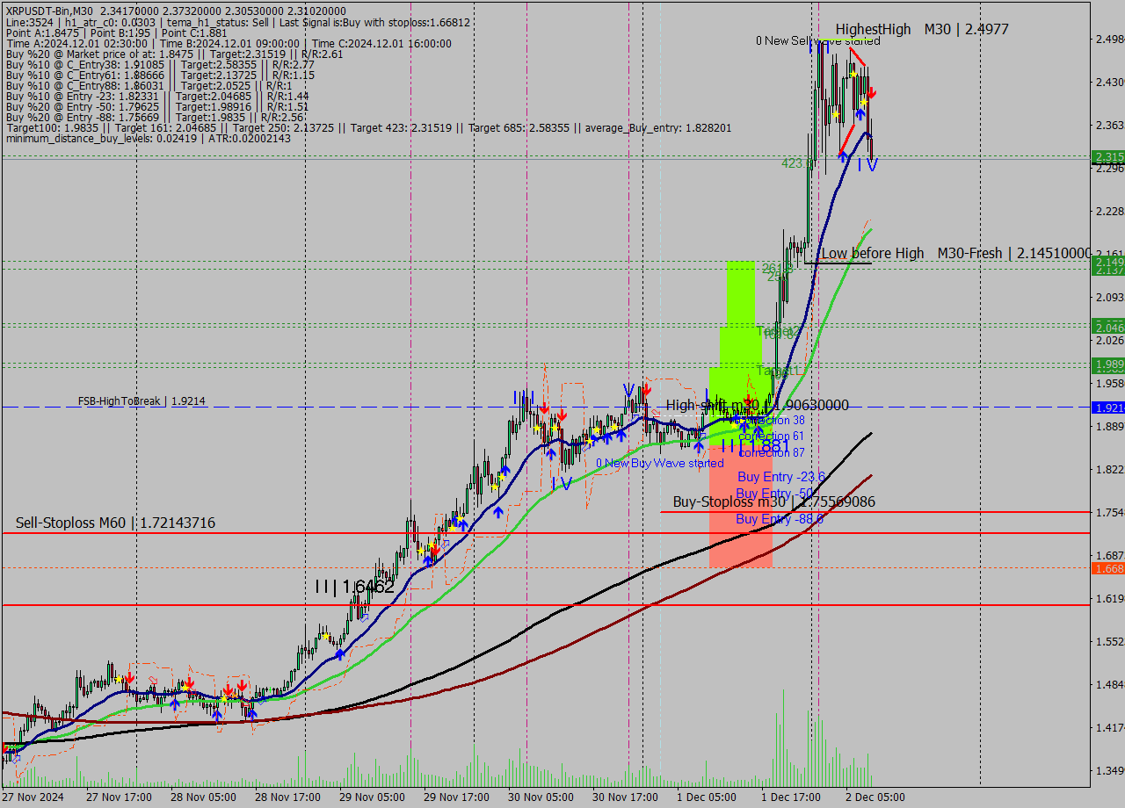This screenshot has width=1125, height=808.
Task: Click the 'Buy Entry -50' label
Action: [x=773, y=493]
